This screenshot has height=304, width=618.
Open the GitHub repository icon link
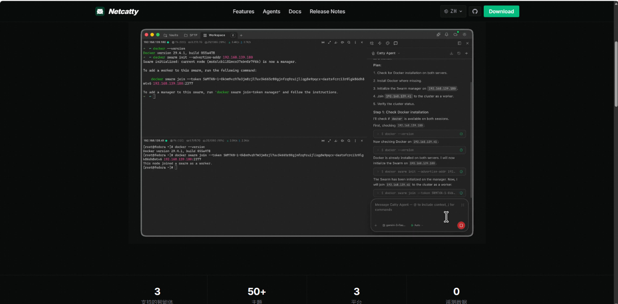475,11
